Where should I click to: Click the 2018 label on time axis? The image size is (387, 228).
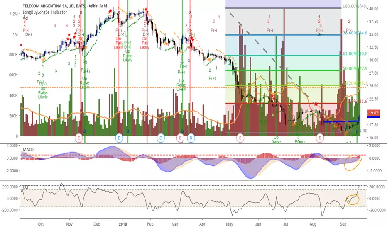pyautogui.click(x=122, y=224)
